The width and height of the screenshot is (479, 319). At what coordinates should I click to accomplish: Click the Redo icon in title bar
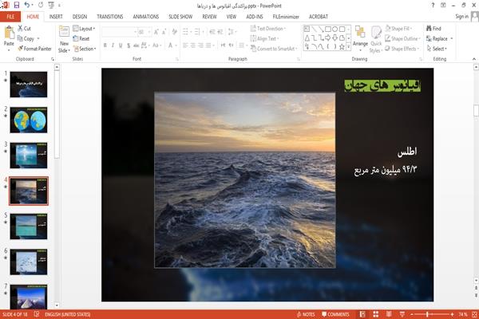pos(41,5)
